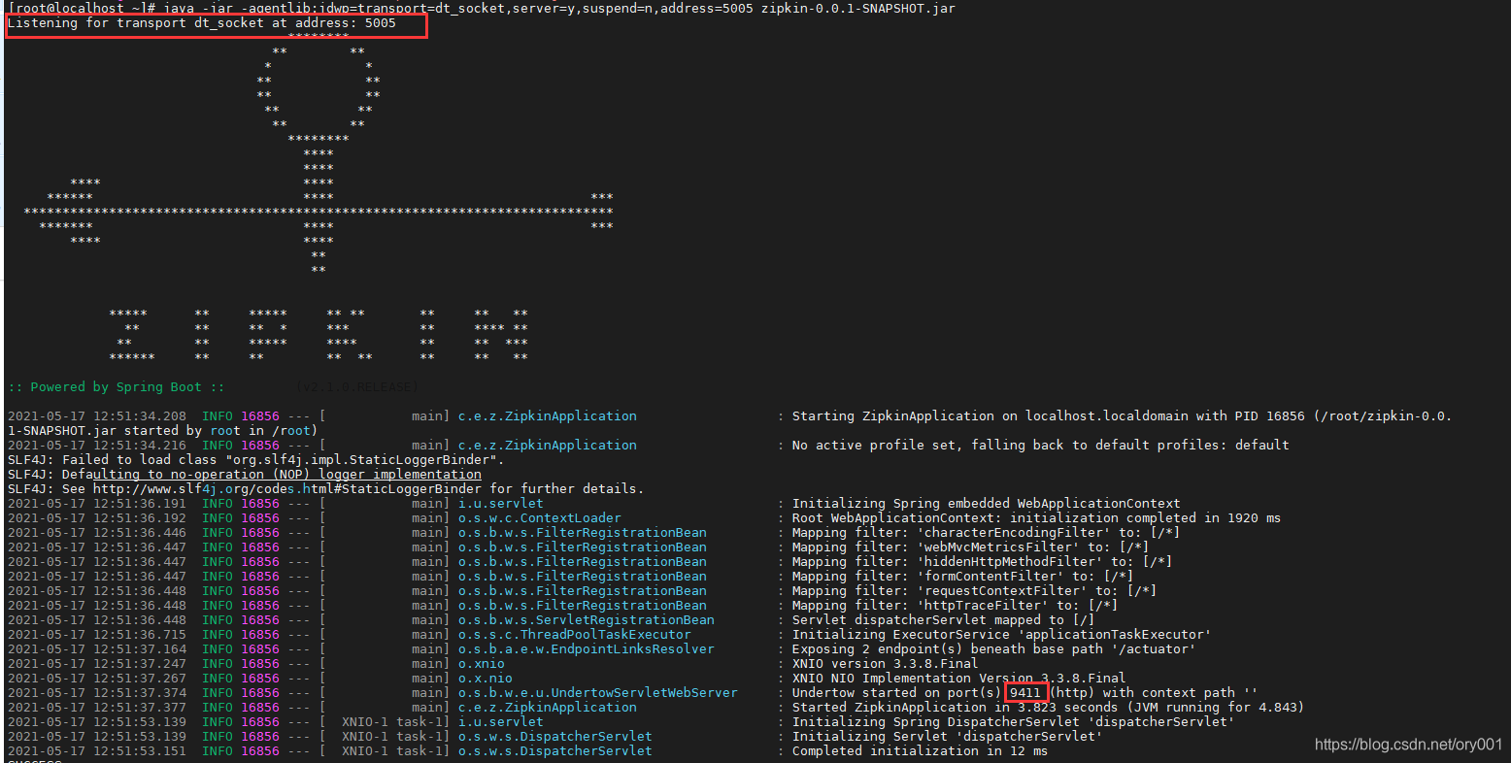Click logger name o.xnio
Screen dimensions: 1511x763
tap(482, 663)
